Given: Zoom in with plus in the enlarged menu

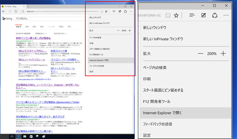Looking at the screenshot, I should 223,53.
